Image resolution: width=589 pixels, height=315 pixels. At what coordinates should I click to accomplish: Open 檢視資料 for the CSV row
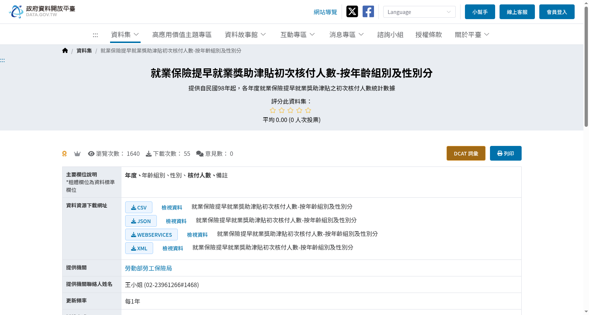pyautogui.click(x=172, y=208)
